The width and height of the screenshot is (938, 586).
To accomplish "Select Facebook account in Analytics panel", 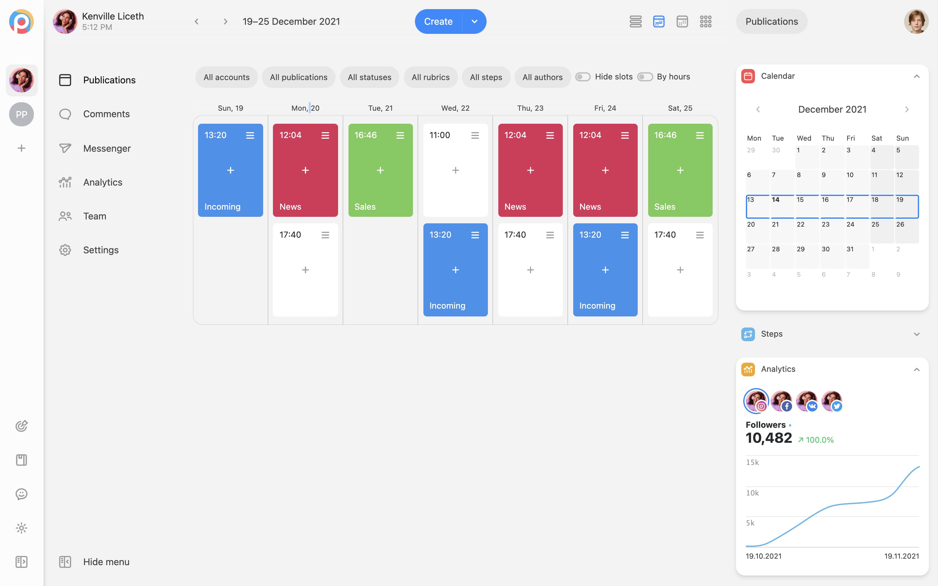I will click(781, 401).
